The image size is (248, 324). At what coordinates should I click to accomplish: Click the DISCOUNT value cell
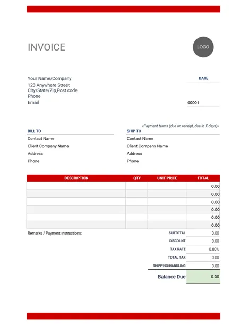click(203, 241)
